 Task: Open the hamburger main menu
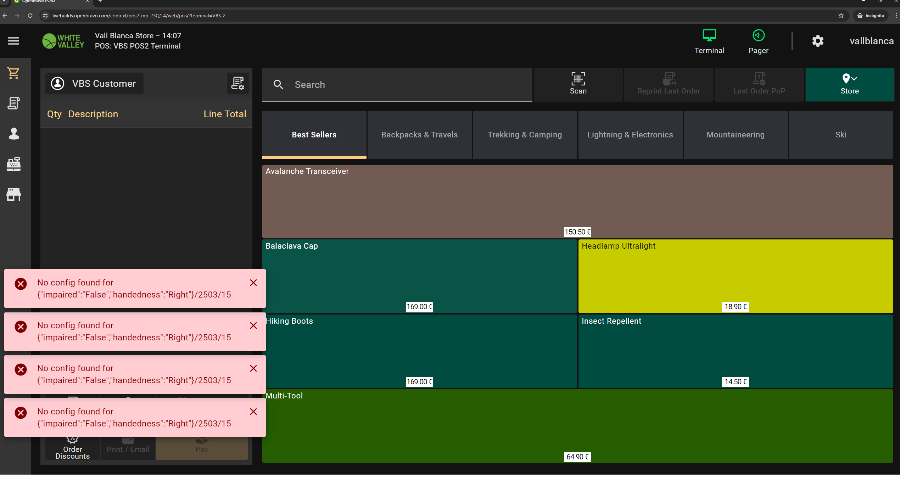tap(13, 41)
